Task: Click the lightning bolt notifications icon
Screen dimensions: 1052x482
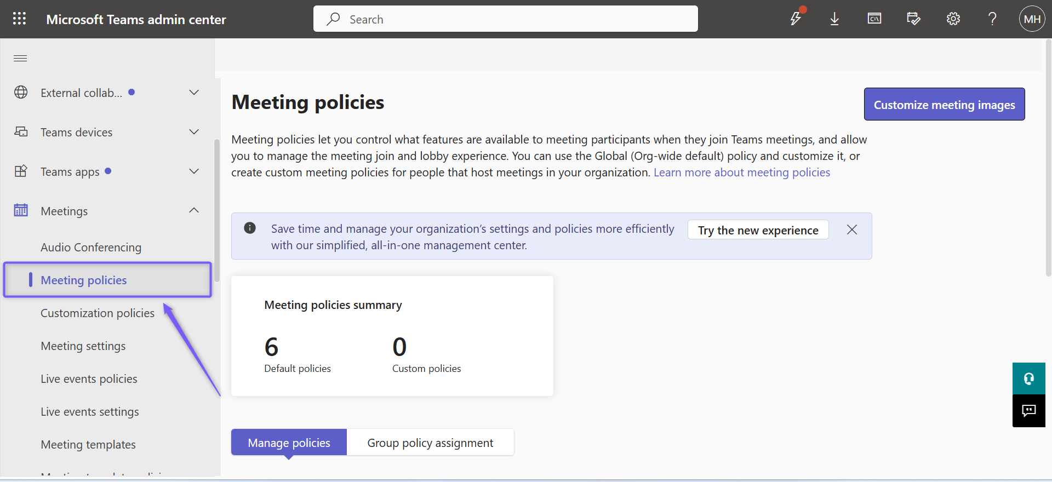Action: point(796,18)
